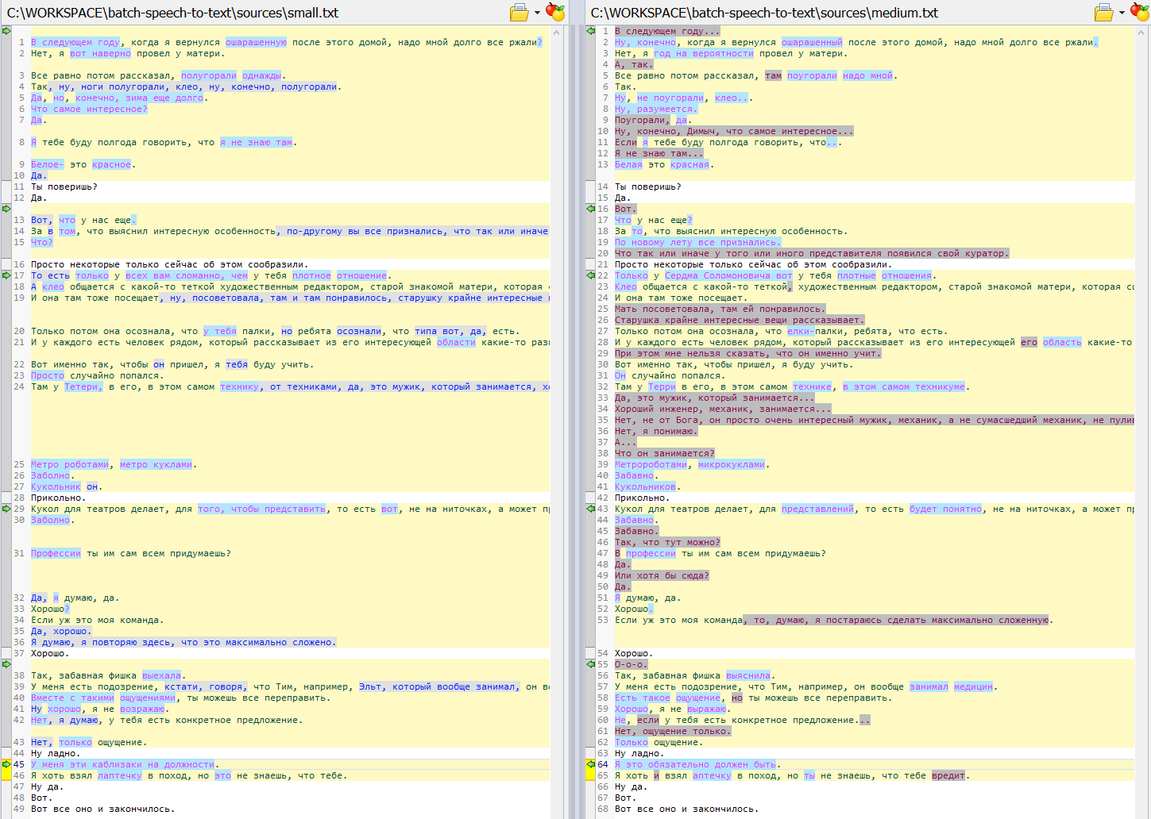Click copy-to-left arrow at right line 64
Screen dimensions: 1151x819
(590, 764)
